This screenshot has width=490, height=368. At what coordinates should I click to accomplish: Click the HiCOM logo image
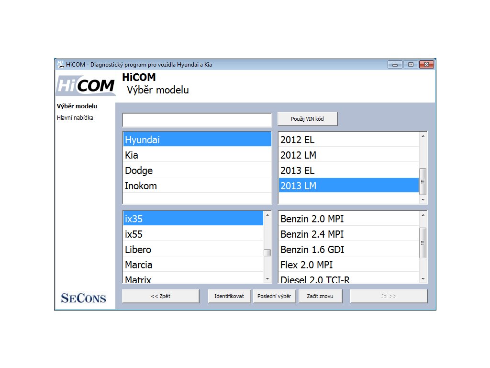pyautogui.click(x=86, y=85)
